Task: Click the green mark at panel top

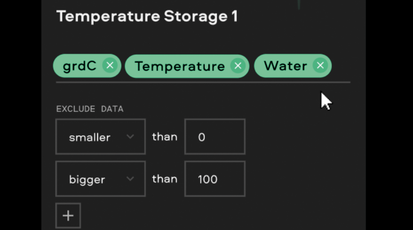Action: point(299,5)
